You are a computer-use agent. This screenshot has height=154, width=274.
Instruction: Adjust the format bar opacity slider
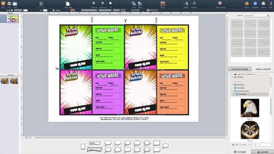click(x=152, y=10)
